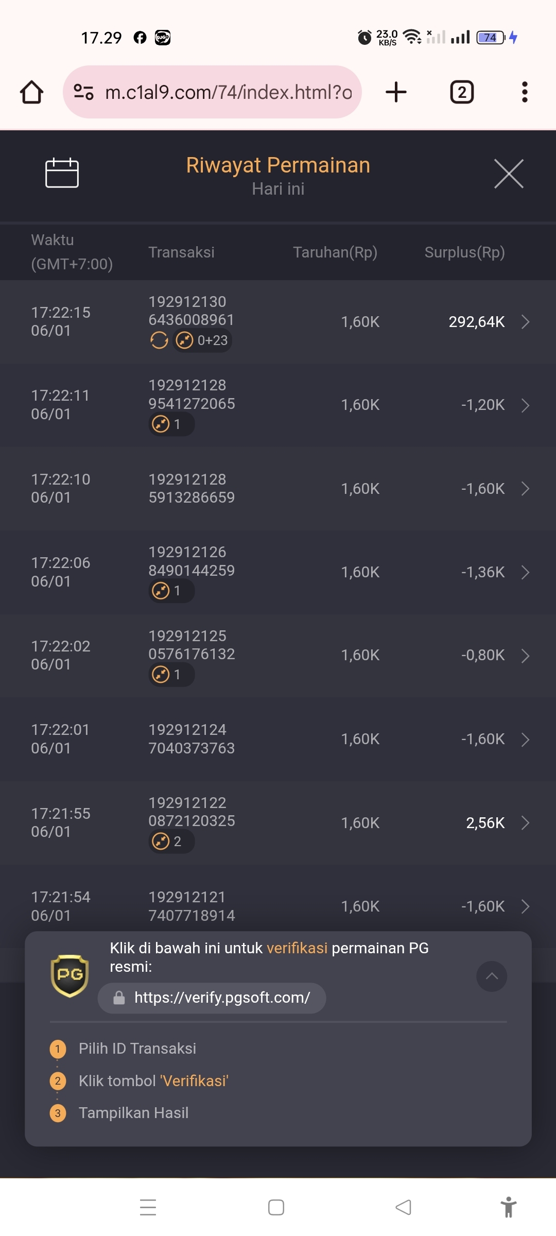
Task: Collapse the PG verification panel
Action: coord(492,976)
